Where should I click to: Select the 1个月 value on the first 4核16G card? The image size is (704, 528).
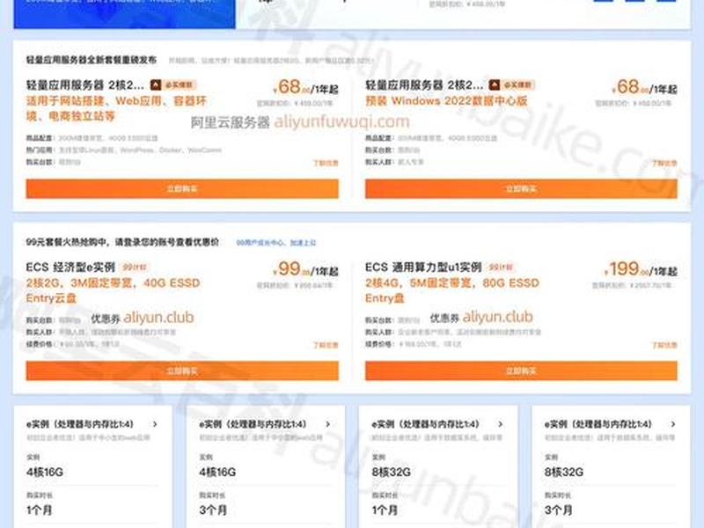coord(40,510)
